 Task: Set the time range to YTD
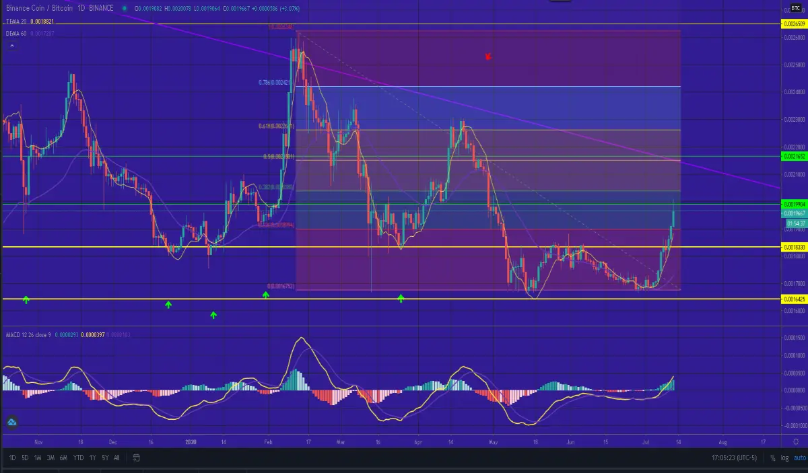pos(78,458)
